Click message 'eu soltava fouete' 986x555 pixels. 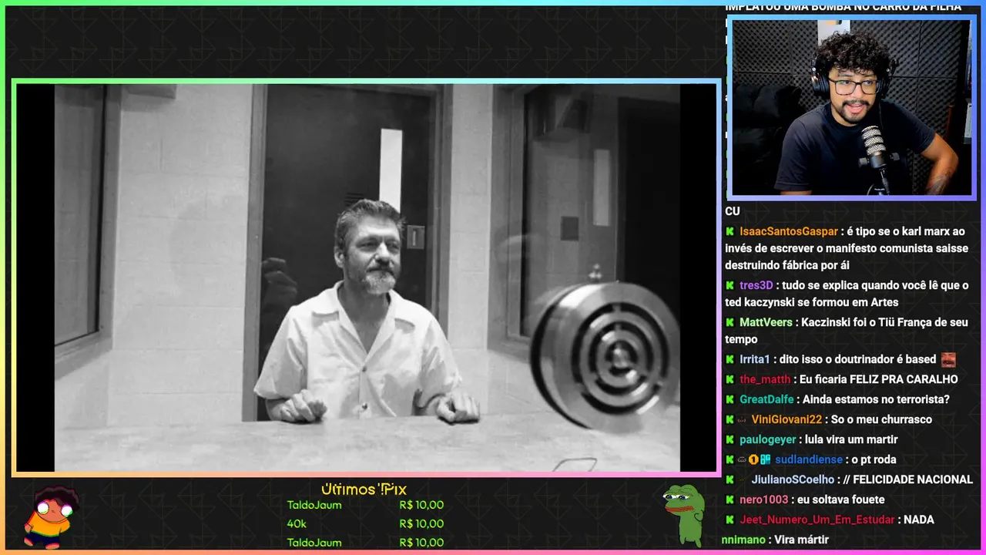(840, 499)
